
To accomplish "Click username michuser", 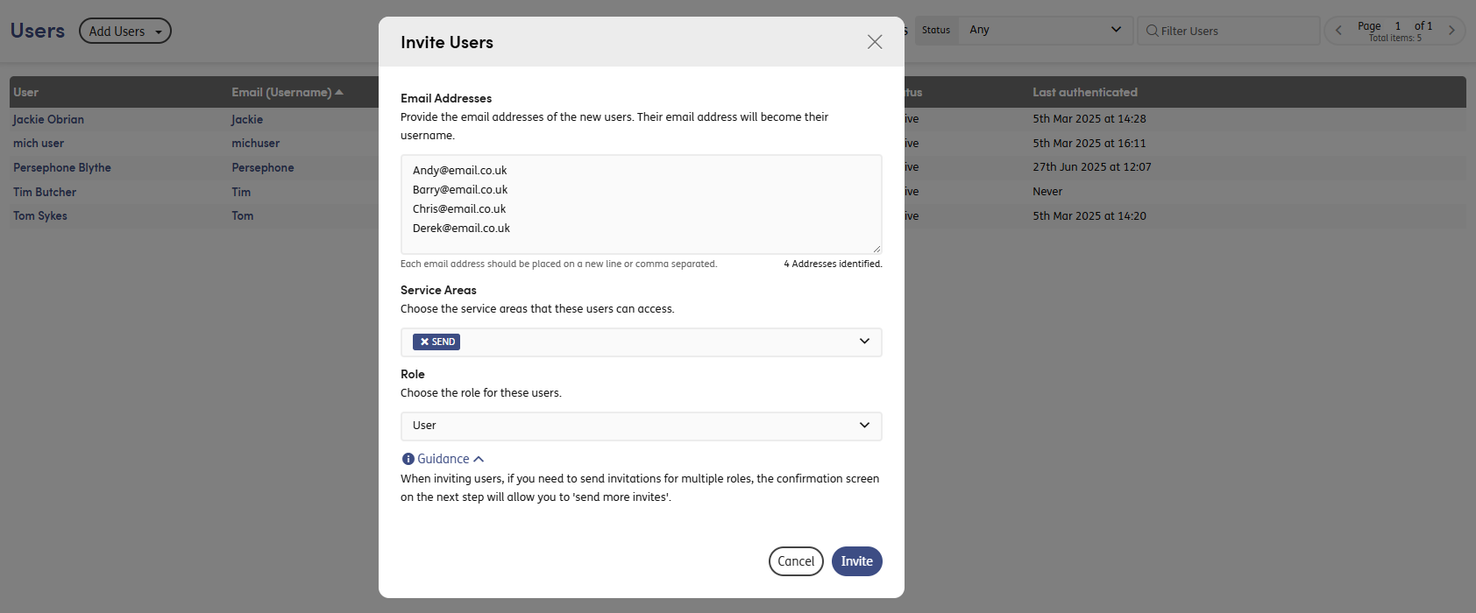I will point(256,143).
